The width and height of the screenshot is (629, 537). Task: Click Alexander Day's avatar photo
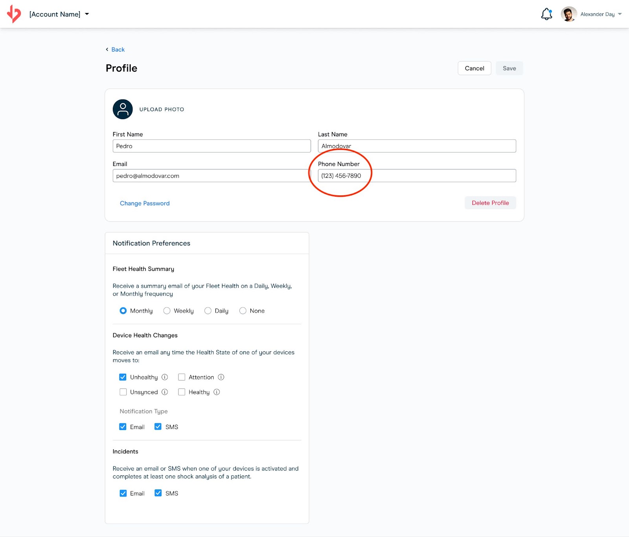point(568,14)
